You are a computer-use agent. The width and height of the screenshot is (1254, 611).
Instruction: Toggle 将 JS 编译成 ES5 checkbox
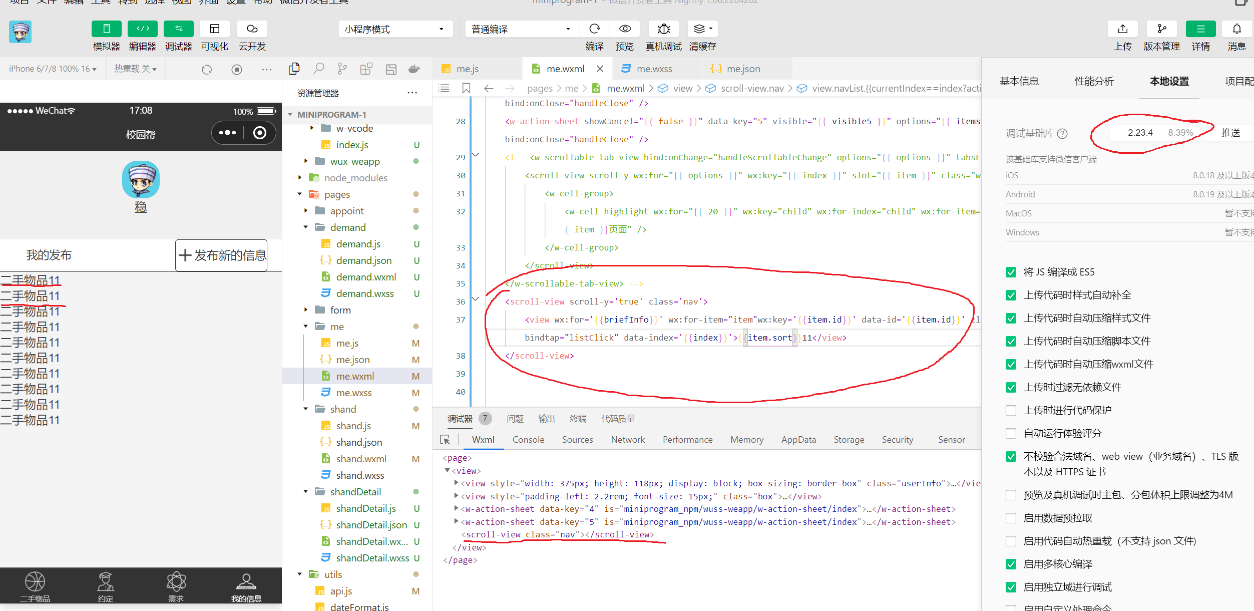tap(1011, 272)
